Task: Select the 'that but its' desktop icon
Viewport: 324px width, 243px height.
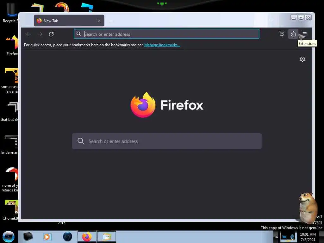Action: (x=10, y=112)
